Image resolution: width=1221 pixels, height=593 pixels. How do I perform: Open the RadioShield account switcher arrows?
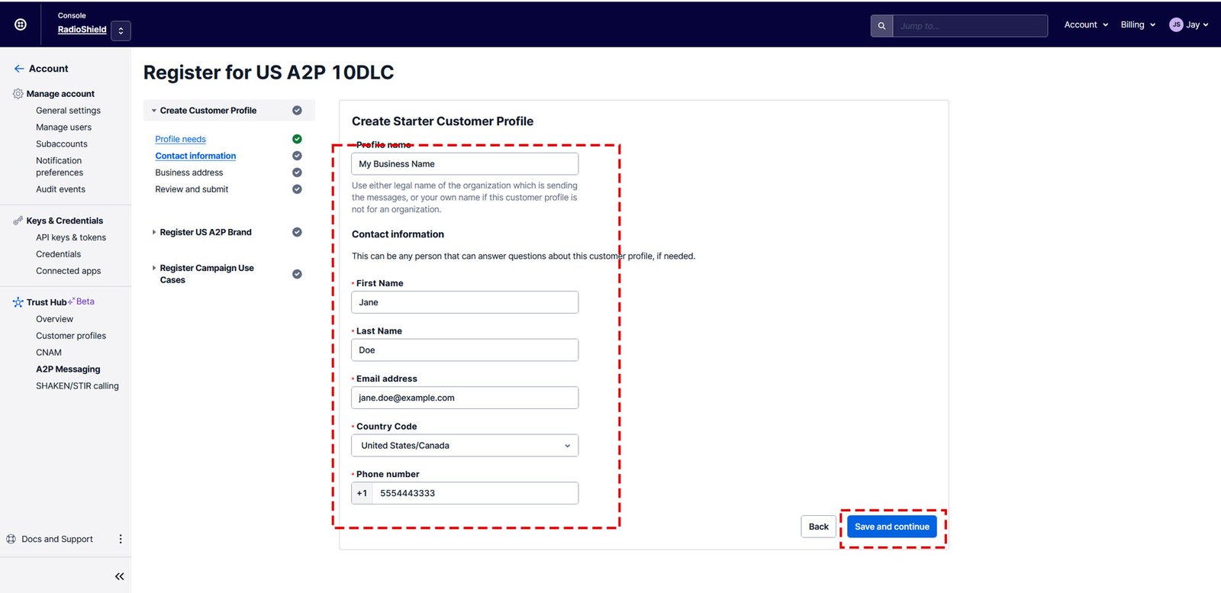tap(121, 31)
